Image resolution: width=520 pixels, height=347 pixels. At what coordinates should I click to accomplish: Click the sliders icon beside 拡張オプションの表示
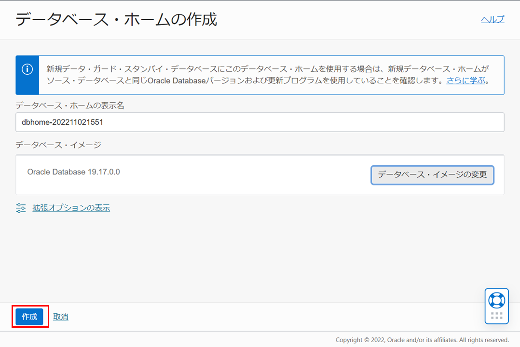[x=21, y=208]
